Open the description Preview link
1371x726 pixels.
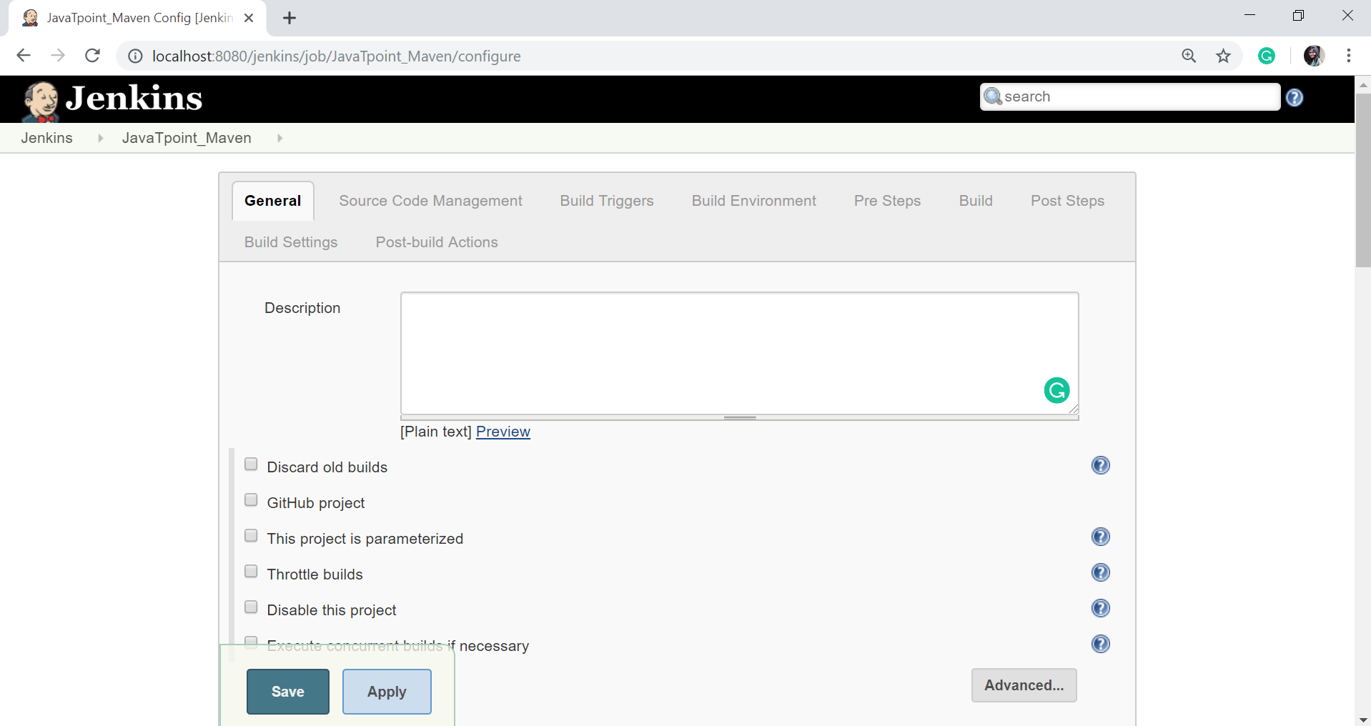[x=503, y=432]
